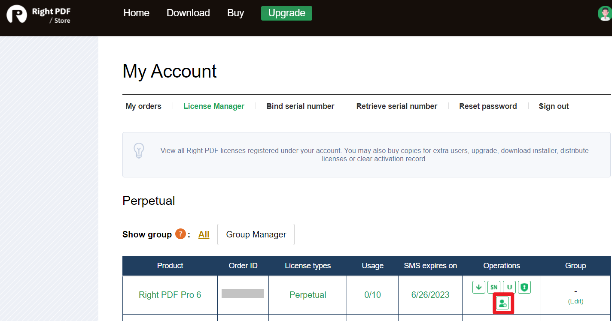This screenshot has width=612, height=321.
Task: Click the redacted Order ID cell
Action: point(243,294)
